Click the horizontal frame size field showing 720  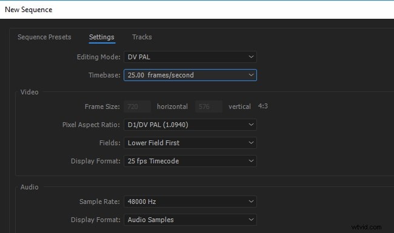tap(138, 107)
